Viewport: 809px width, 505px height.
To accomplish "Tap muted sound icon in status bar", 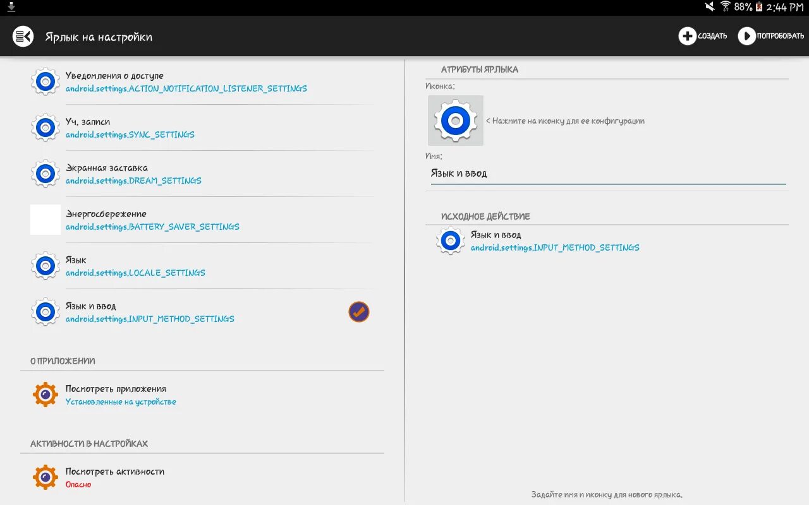I will coord(710,7).
